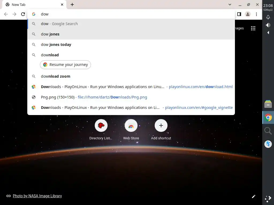Select 'dow jones today' suggestion

click(x=131, y=45)
